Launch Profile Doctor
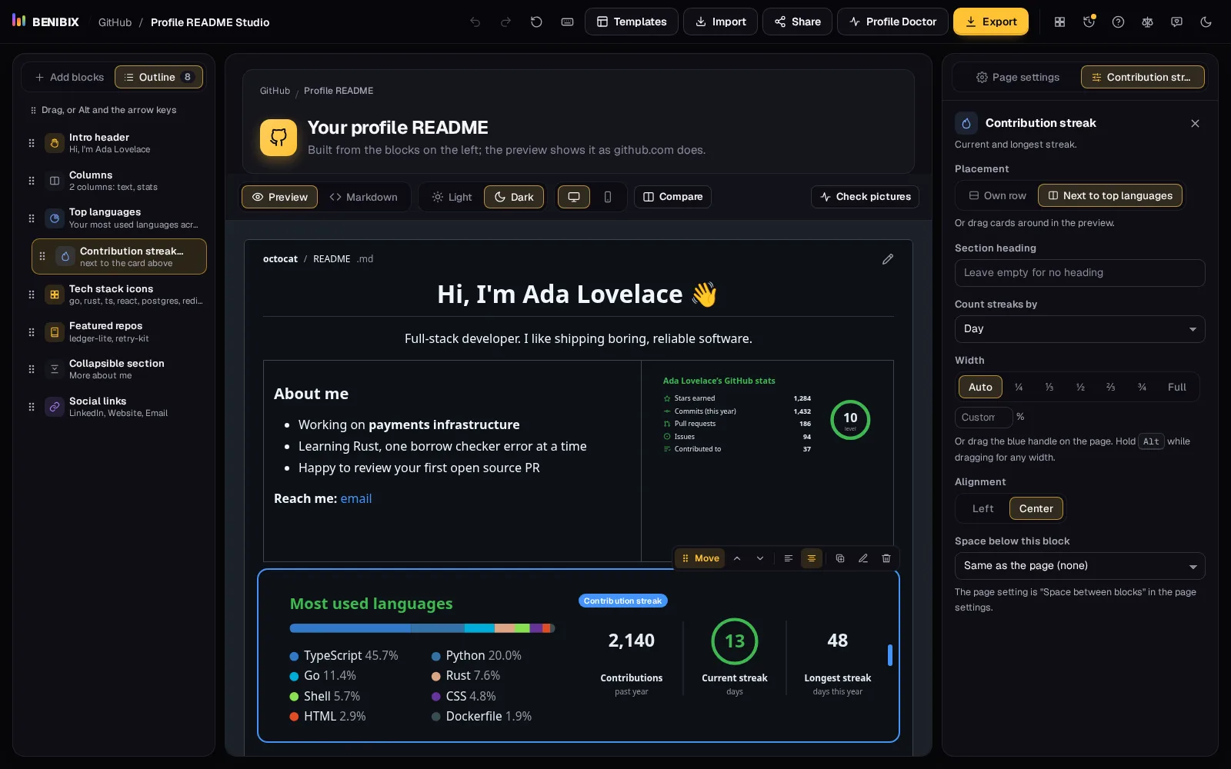This screenshot has width=1231, height=769. click(x=892, y=22)
